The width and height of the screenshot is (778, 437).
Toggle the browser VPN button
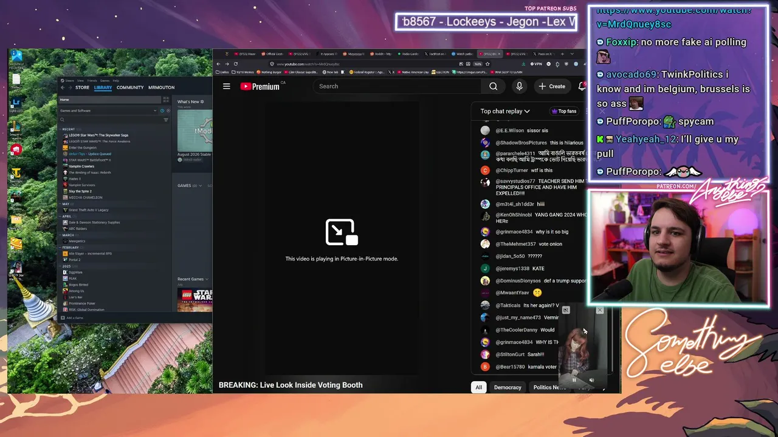click(537, 64)
